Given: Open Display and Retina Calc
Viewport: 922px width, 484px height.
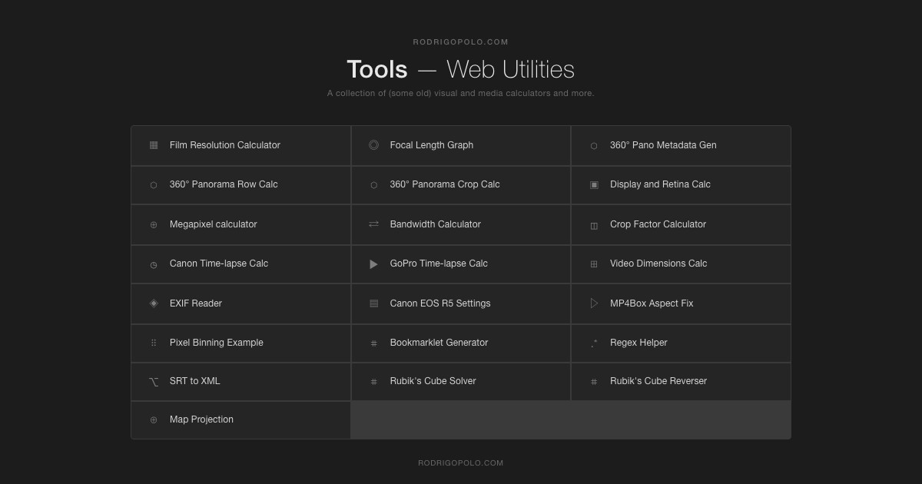Looking at the screenshot, I should tap(681, 185).
